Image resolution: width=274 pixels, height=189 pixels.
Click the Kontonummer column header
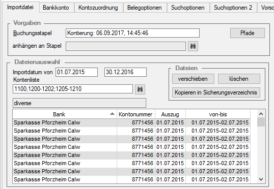coord(136,114)
